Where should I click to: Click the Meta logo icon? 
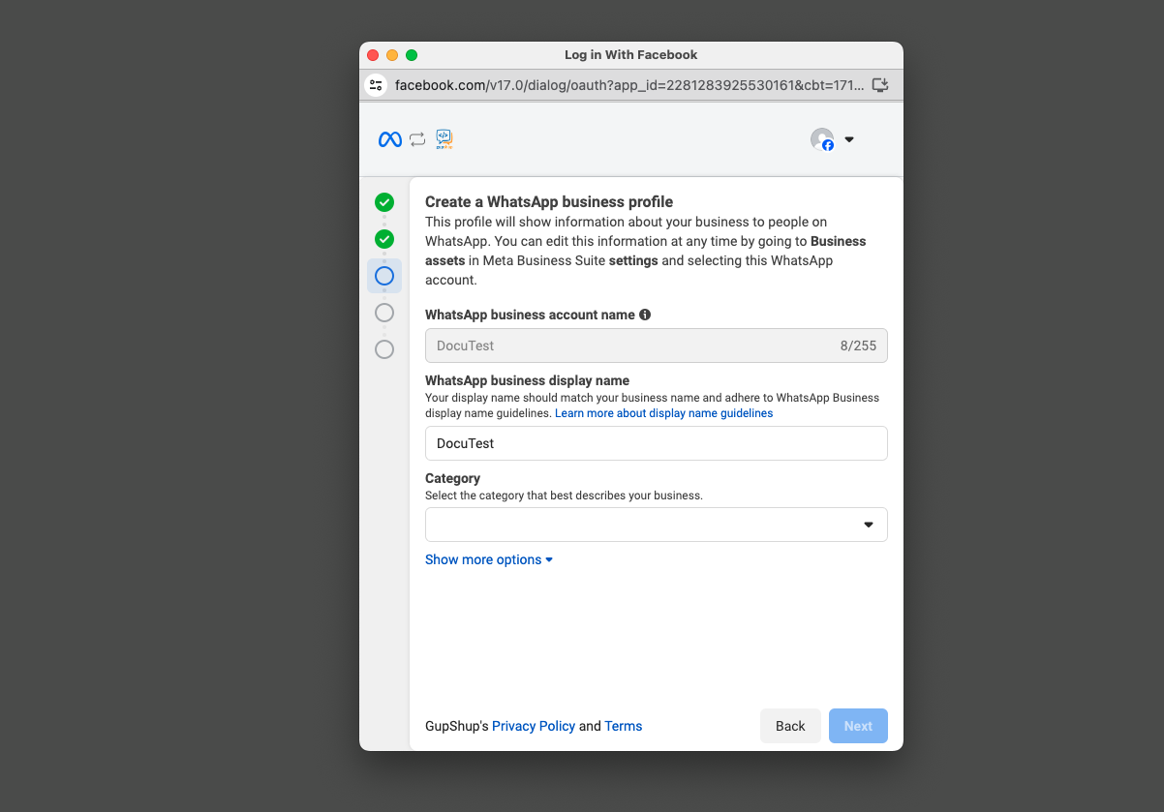pyautogui.click(x=390, y=139)
